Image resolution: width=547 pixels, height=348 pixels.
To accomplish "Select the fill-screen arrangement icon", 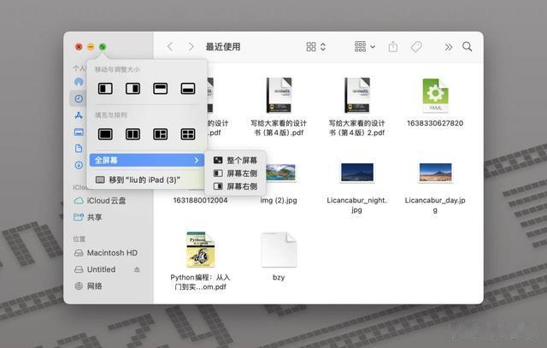I will [x=105, y=134].
